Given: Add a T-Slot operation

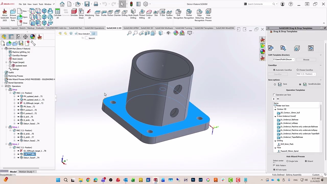Looking at the screenshot, I should click(162, 13).
